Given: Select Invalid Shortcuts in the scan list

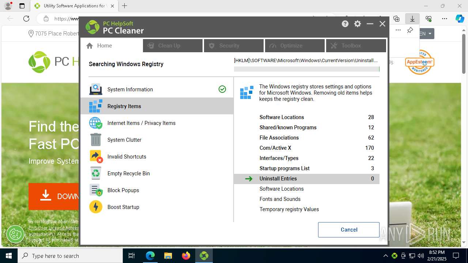Looking at the screenshot, I should (157, 157).
